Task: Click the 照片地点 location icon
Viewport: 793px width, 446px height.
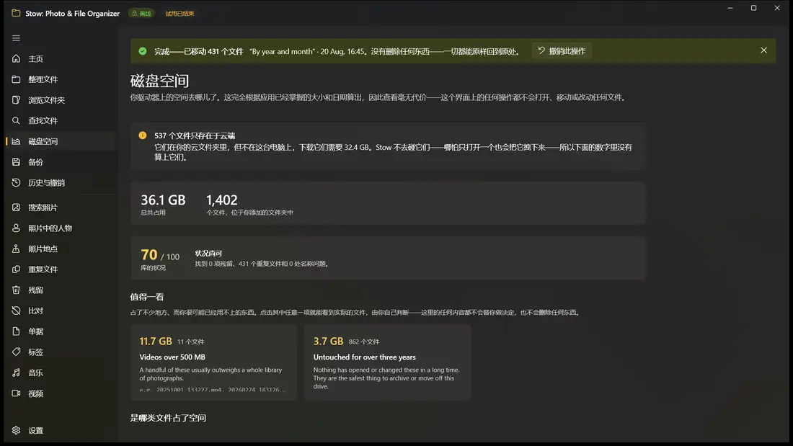Action: click(16, 249)
